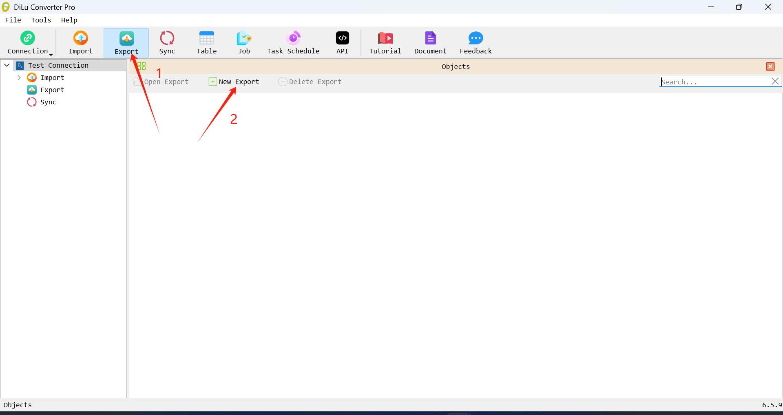Click the New Export button label
Image resolution: width=783 pixels, height=415 pixels.
tap(239, 82)
